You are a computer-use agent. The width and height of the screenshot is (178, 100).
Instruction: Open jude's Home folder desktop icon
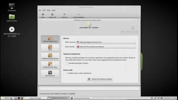click(12, 18)
